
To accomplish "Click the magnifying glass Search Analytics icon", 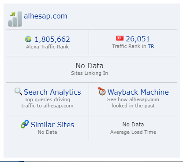I will coord(18,92).
